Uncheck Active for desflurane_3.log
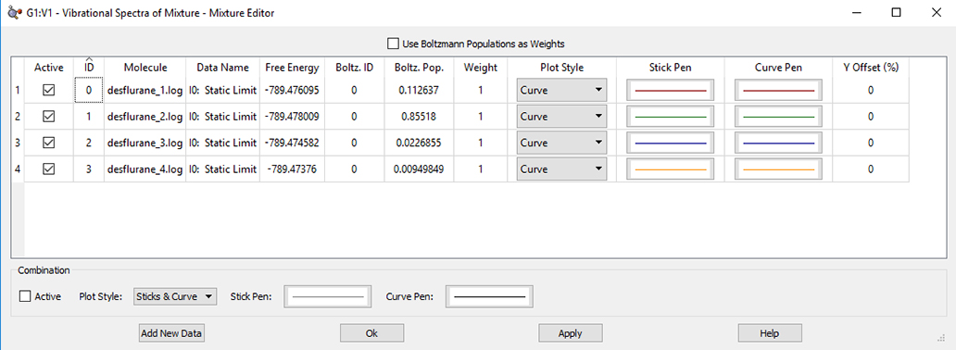The width and height of the screenshot is (956, 350). [48, 143]
